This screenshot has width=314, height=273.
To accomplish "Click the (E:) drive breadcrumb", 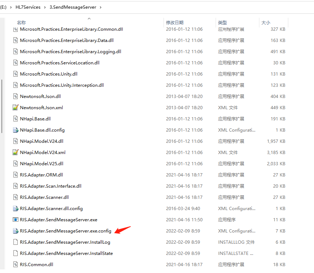I will point(3,7).
